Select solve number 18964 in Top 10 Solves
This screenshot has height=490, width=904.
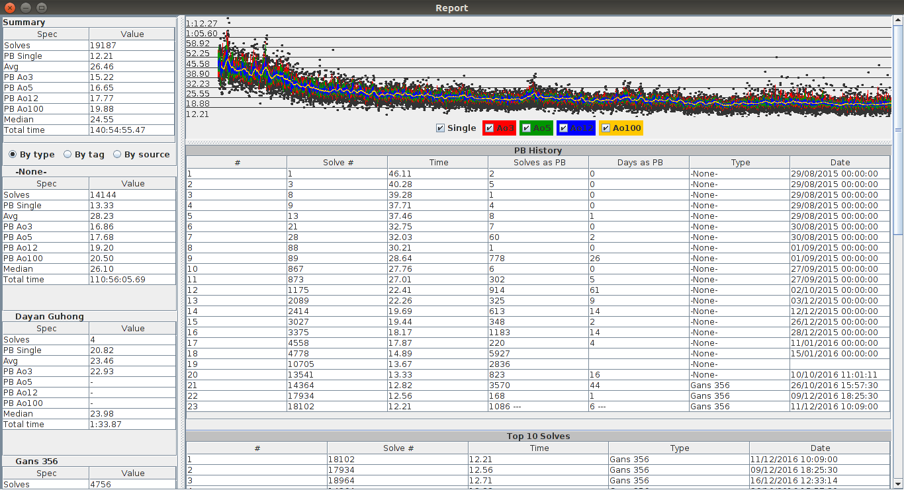coord(398,481)
